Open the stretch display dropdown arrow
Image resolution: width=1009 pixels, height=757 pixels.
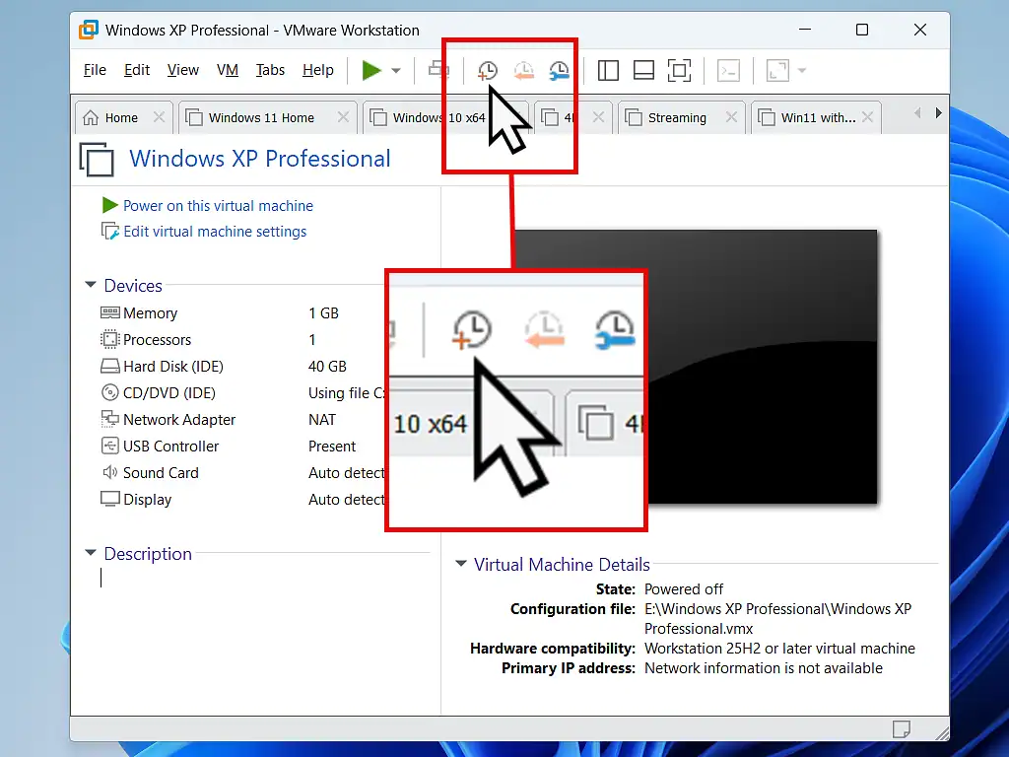point(802,70)
